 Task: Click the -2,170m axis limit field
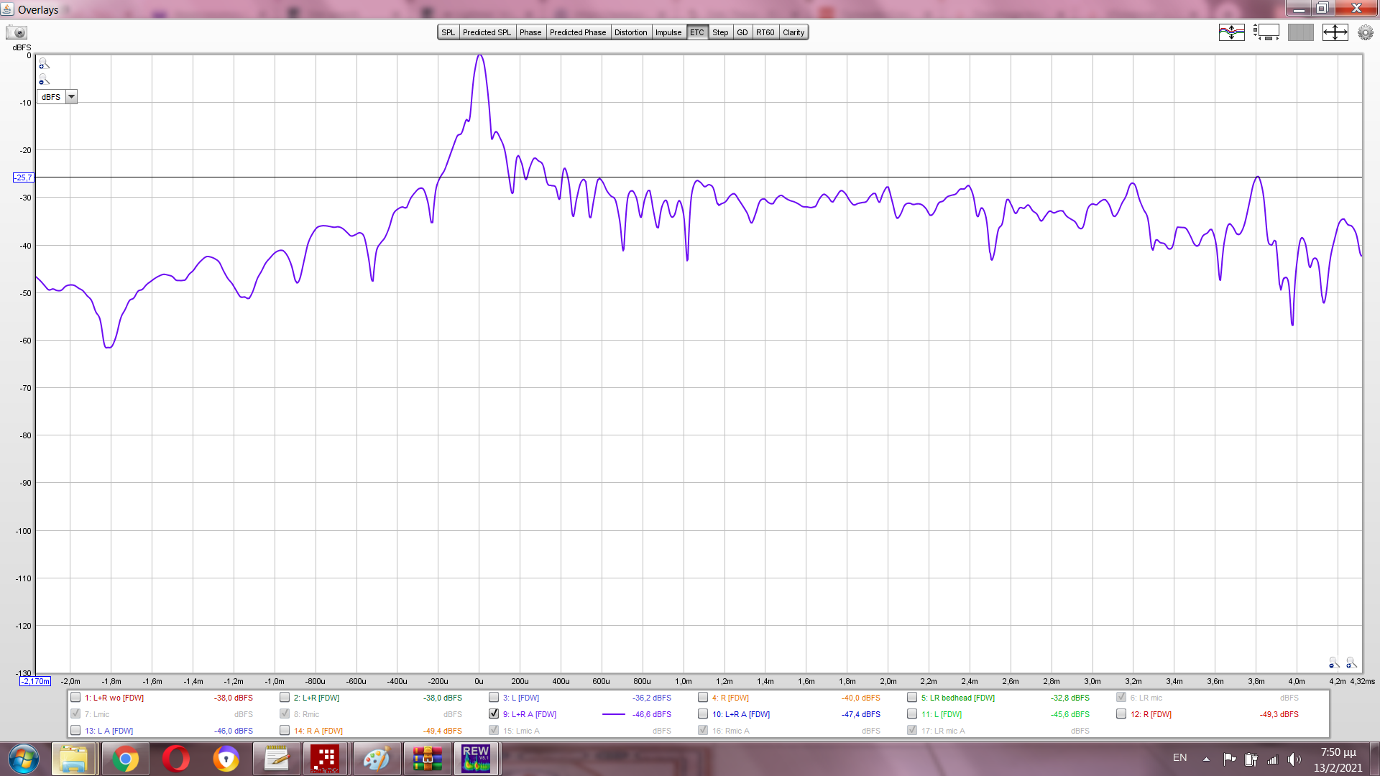(x=35, y=681)
